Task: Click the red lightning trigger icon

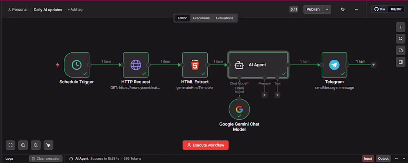Action: 58,65
